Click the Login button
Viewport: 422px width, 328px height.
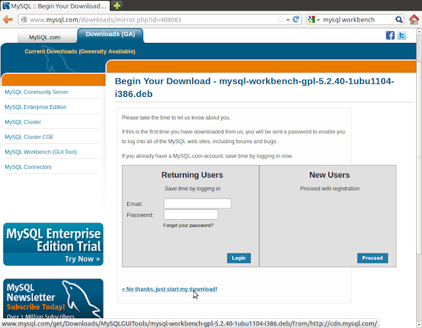click(239, 258)
